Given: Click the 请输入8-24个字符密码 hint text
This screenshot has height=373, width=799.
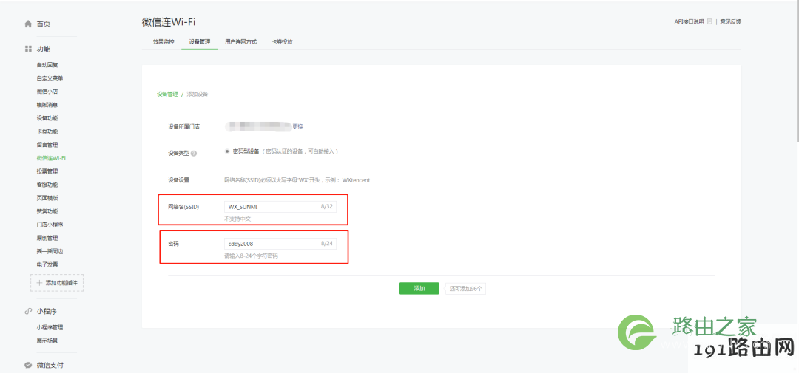Looking at the screenshot, I should [252, 256].
